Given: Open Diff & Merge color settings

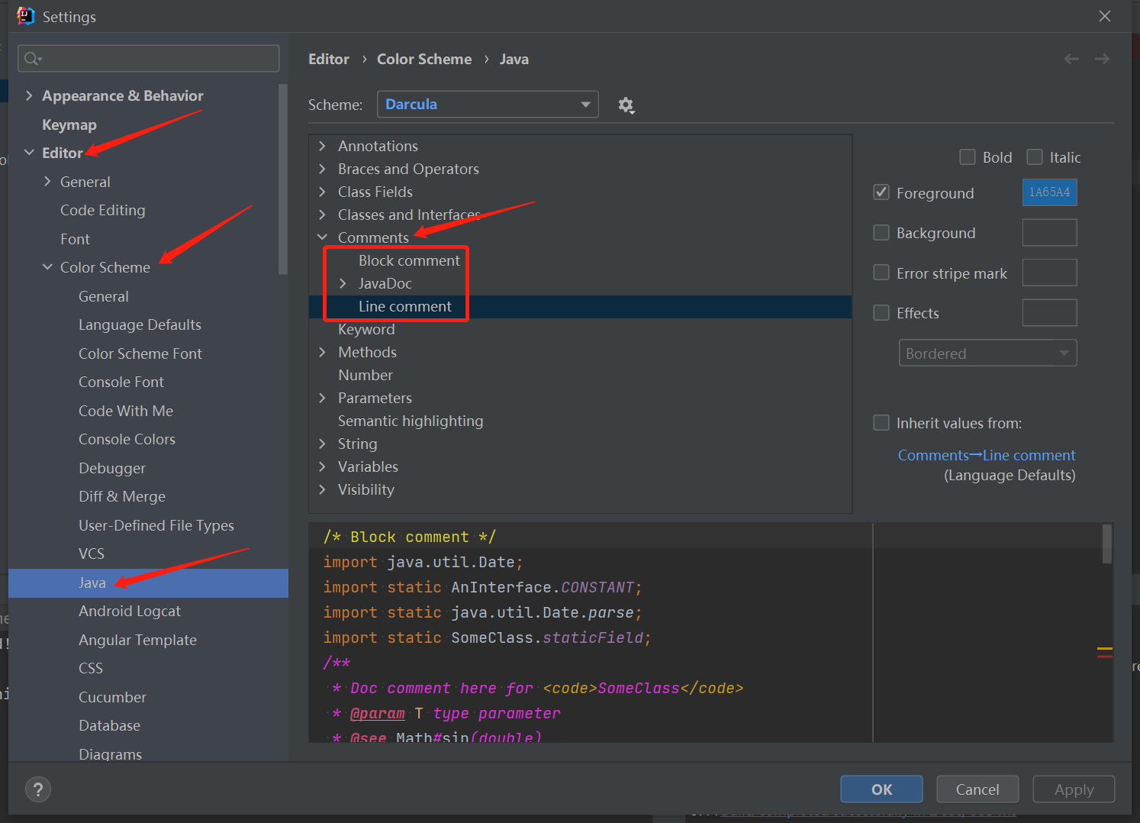Looking at the screenshot, I should coord(122,496).
